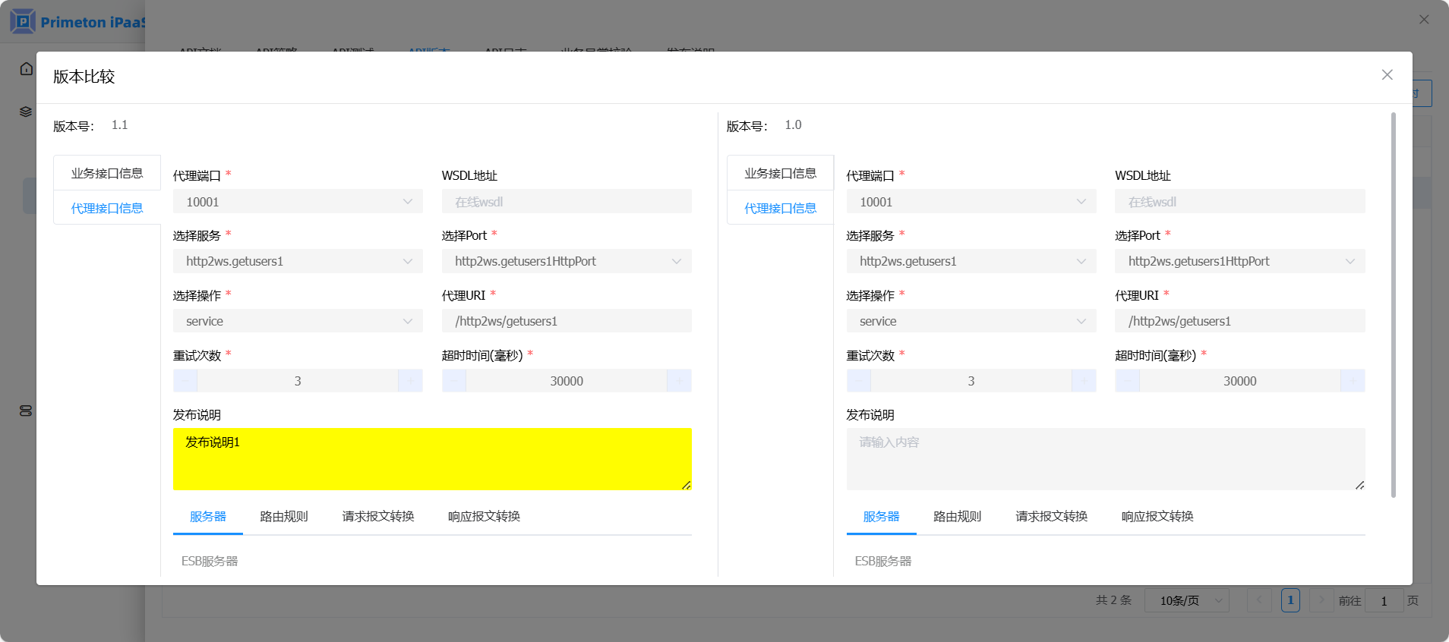Click the Primeton iPaaS logo icon
This screenshot has height=642, width=1449.
23,21
